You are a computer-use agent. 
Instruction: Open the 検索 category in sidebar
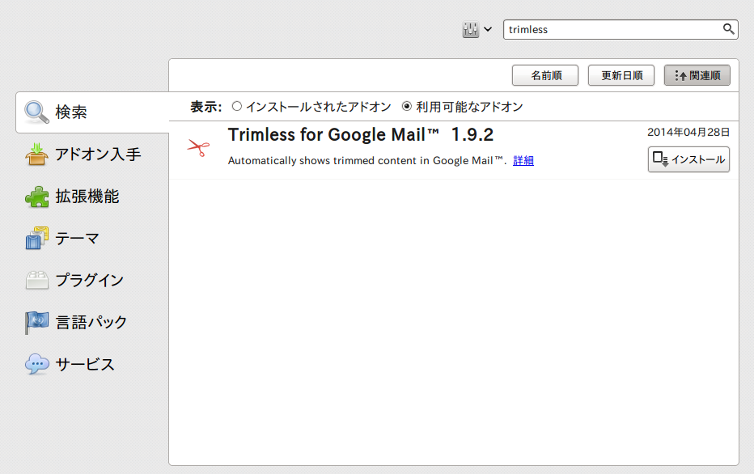(x=92, y=112)
